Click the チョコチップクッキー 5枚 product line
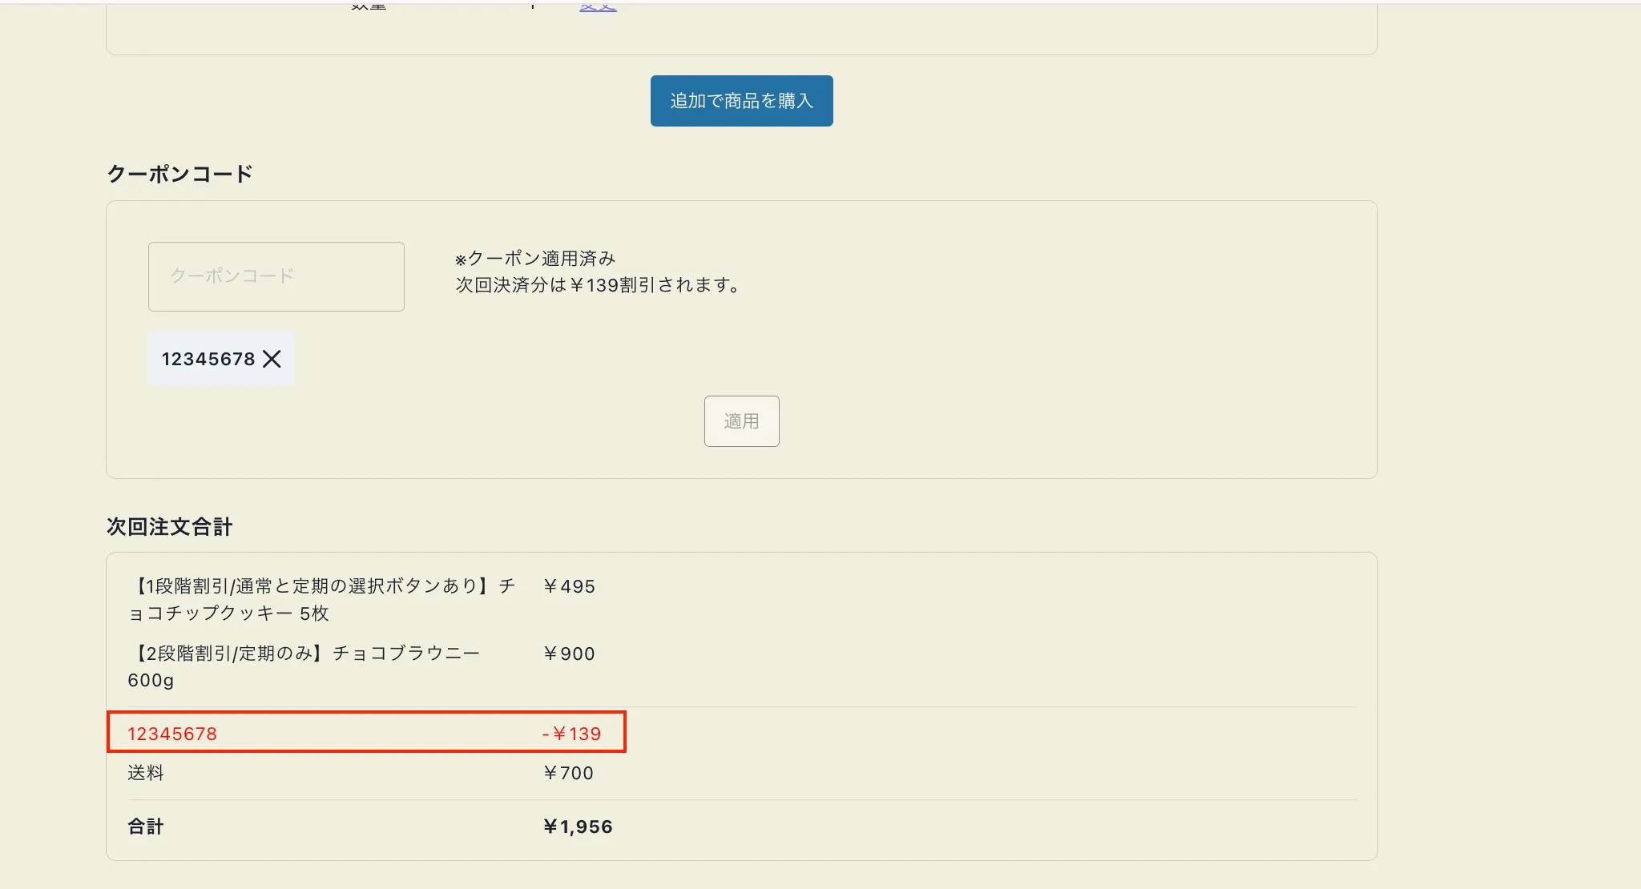 (x=321, y=599)
